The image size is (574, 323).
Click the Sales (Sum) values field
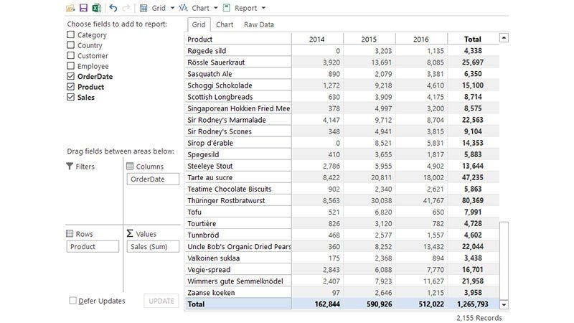pos(153,246)
